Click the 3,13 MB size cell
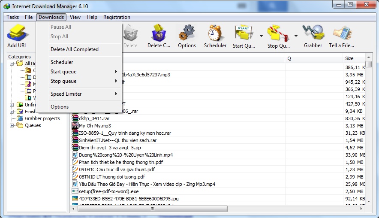Image resolution: width=379 pixels, height=218 pixels. [x=354, y=126]
